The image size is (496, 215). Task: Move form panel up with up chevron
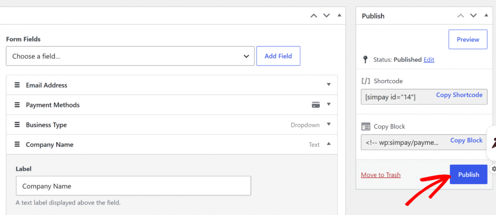click(x=313, y=15)
